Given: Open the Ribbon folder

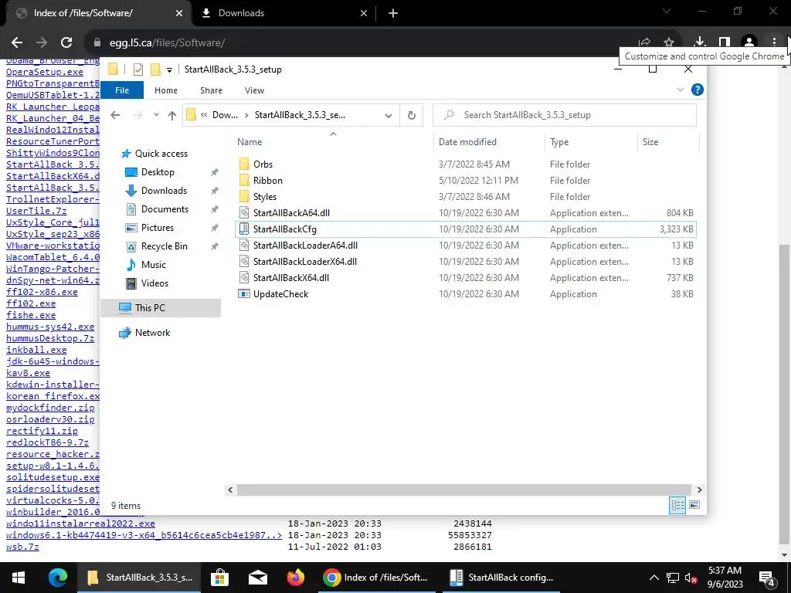Looking at the screenshot, I should [267, 181].
